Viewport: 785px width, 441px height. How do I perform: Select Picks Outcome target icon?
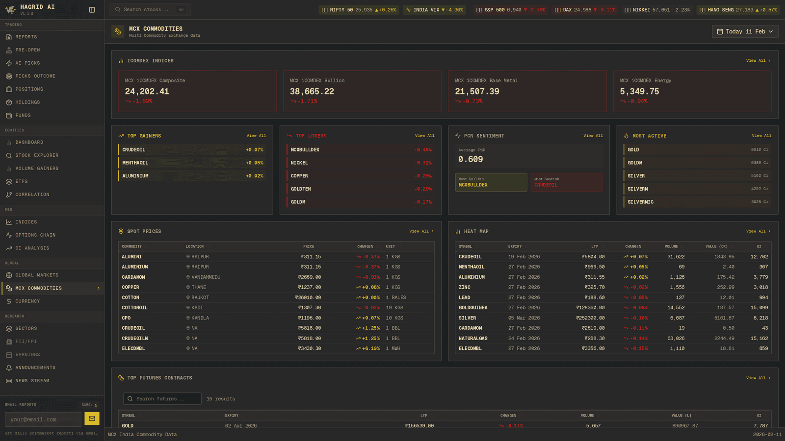[x=9, y=76]
